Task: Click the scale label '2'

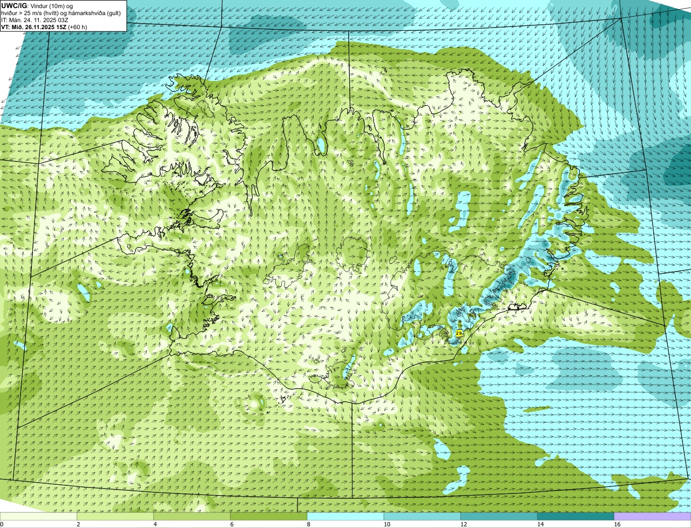Action: [78, 524]
